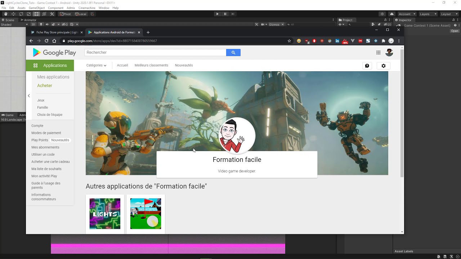Toggle Local handle rotation mode
461x259 pixels.
point(81,14)
